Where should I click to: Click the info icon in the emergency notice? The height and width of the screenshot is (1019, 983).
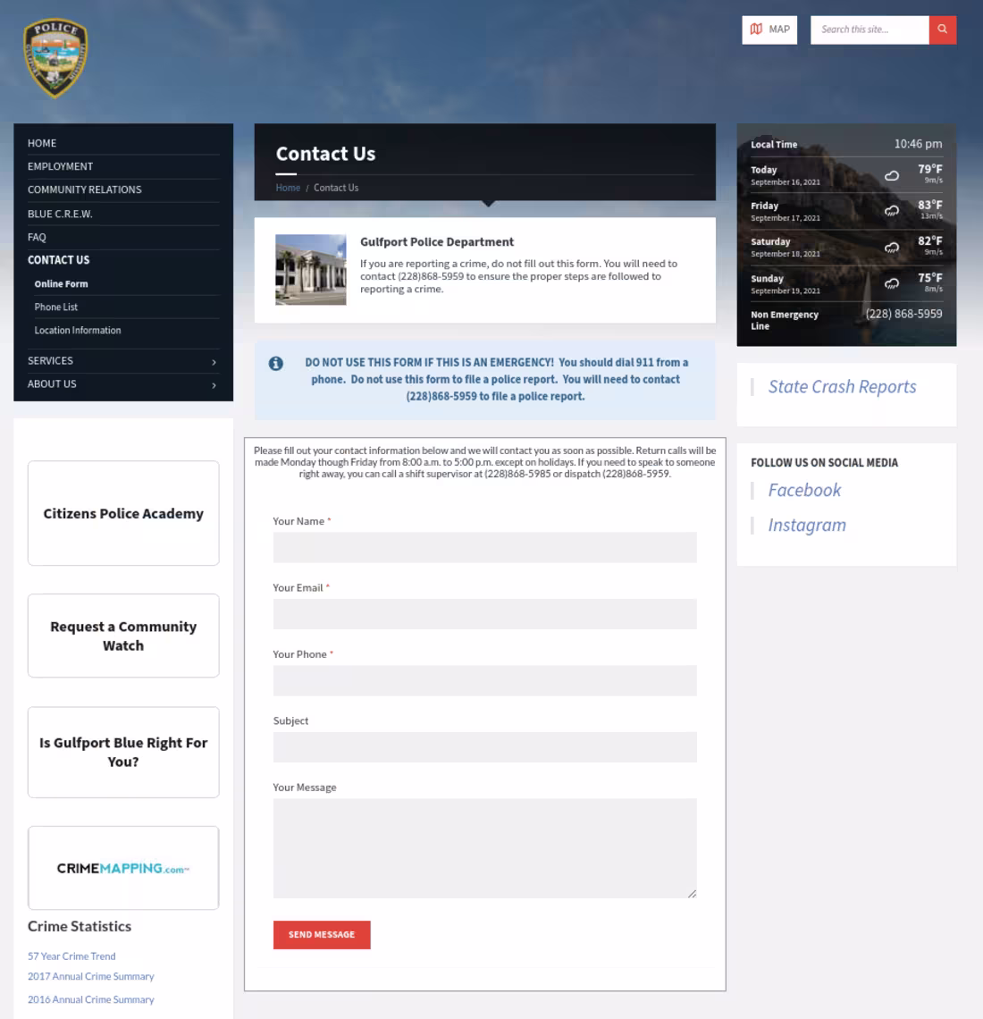pyautogui.click(x=276, y=362)
